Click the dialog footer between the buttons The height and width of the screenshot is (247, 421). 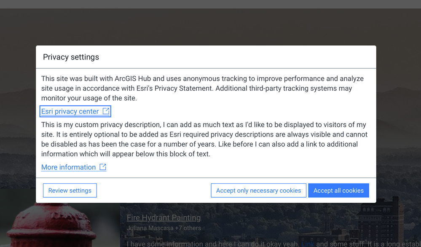pyautogui.click(x=154, y=191)
